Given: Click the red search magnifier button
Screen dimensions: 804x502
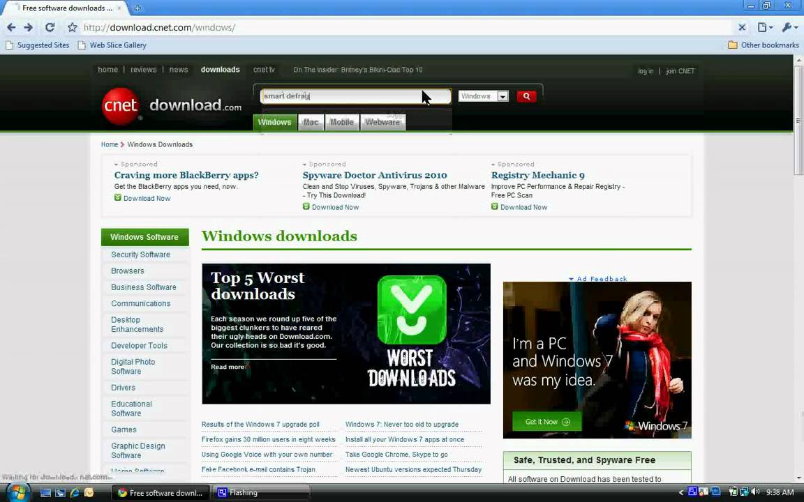Looking at the screenshot, I should coord(527,96).
